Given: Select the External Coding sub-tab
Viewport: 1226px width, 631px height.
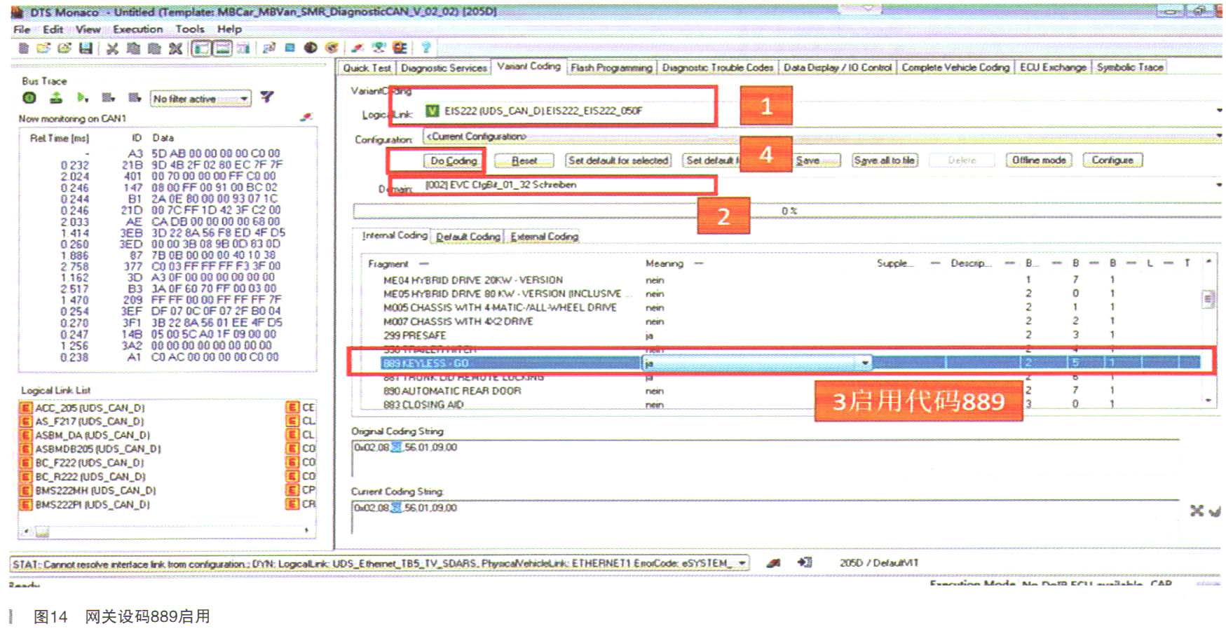Looking at the screenshot, I should tap(545, 237).
